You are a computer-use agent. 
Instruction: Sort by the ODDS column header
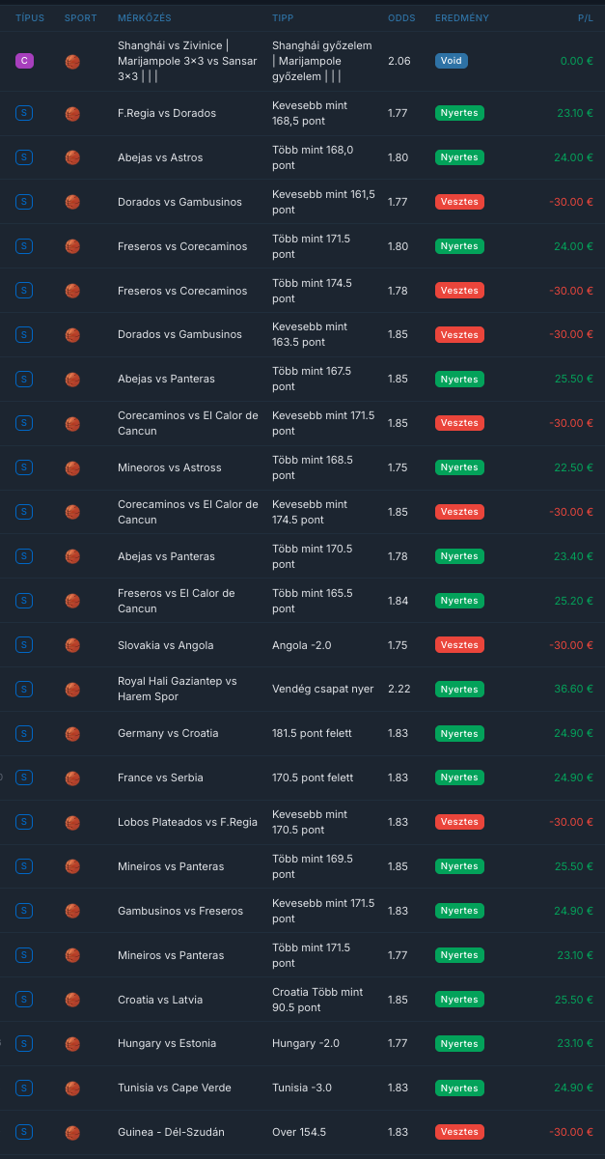(x=401, y=18)
